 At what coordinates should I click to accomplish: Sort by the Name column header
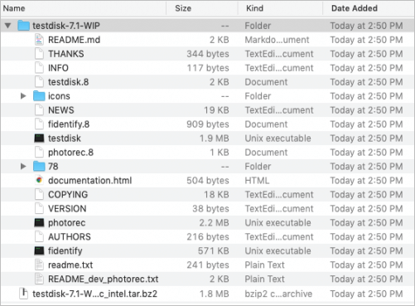coord(14,8)
